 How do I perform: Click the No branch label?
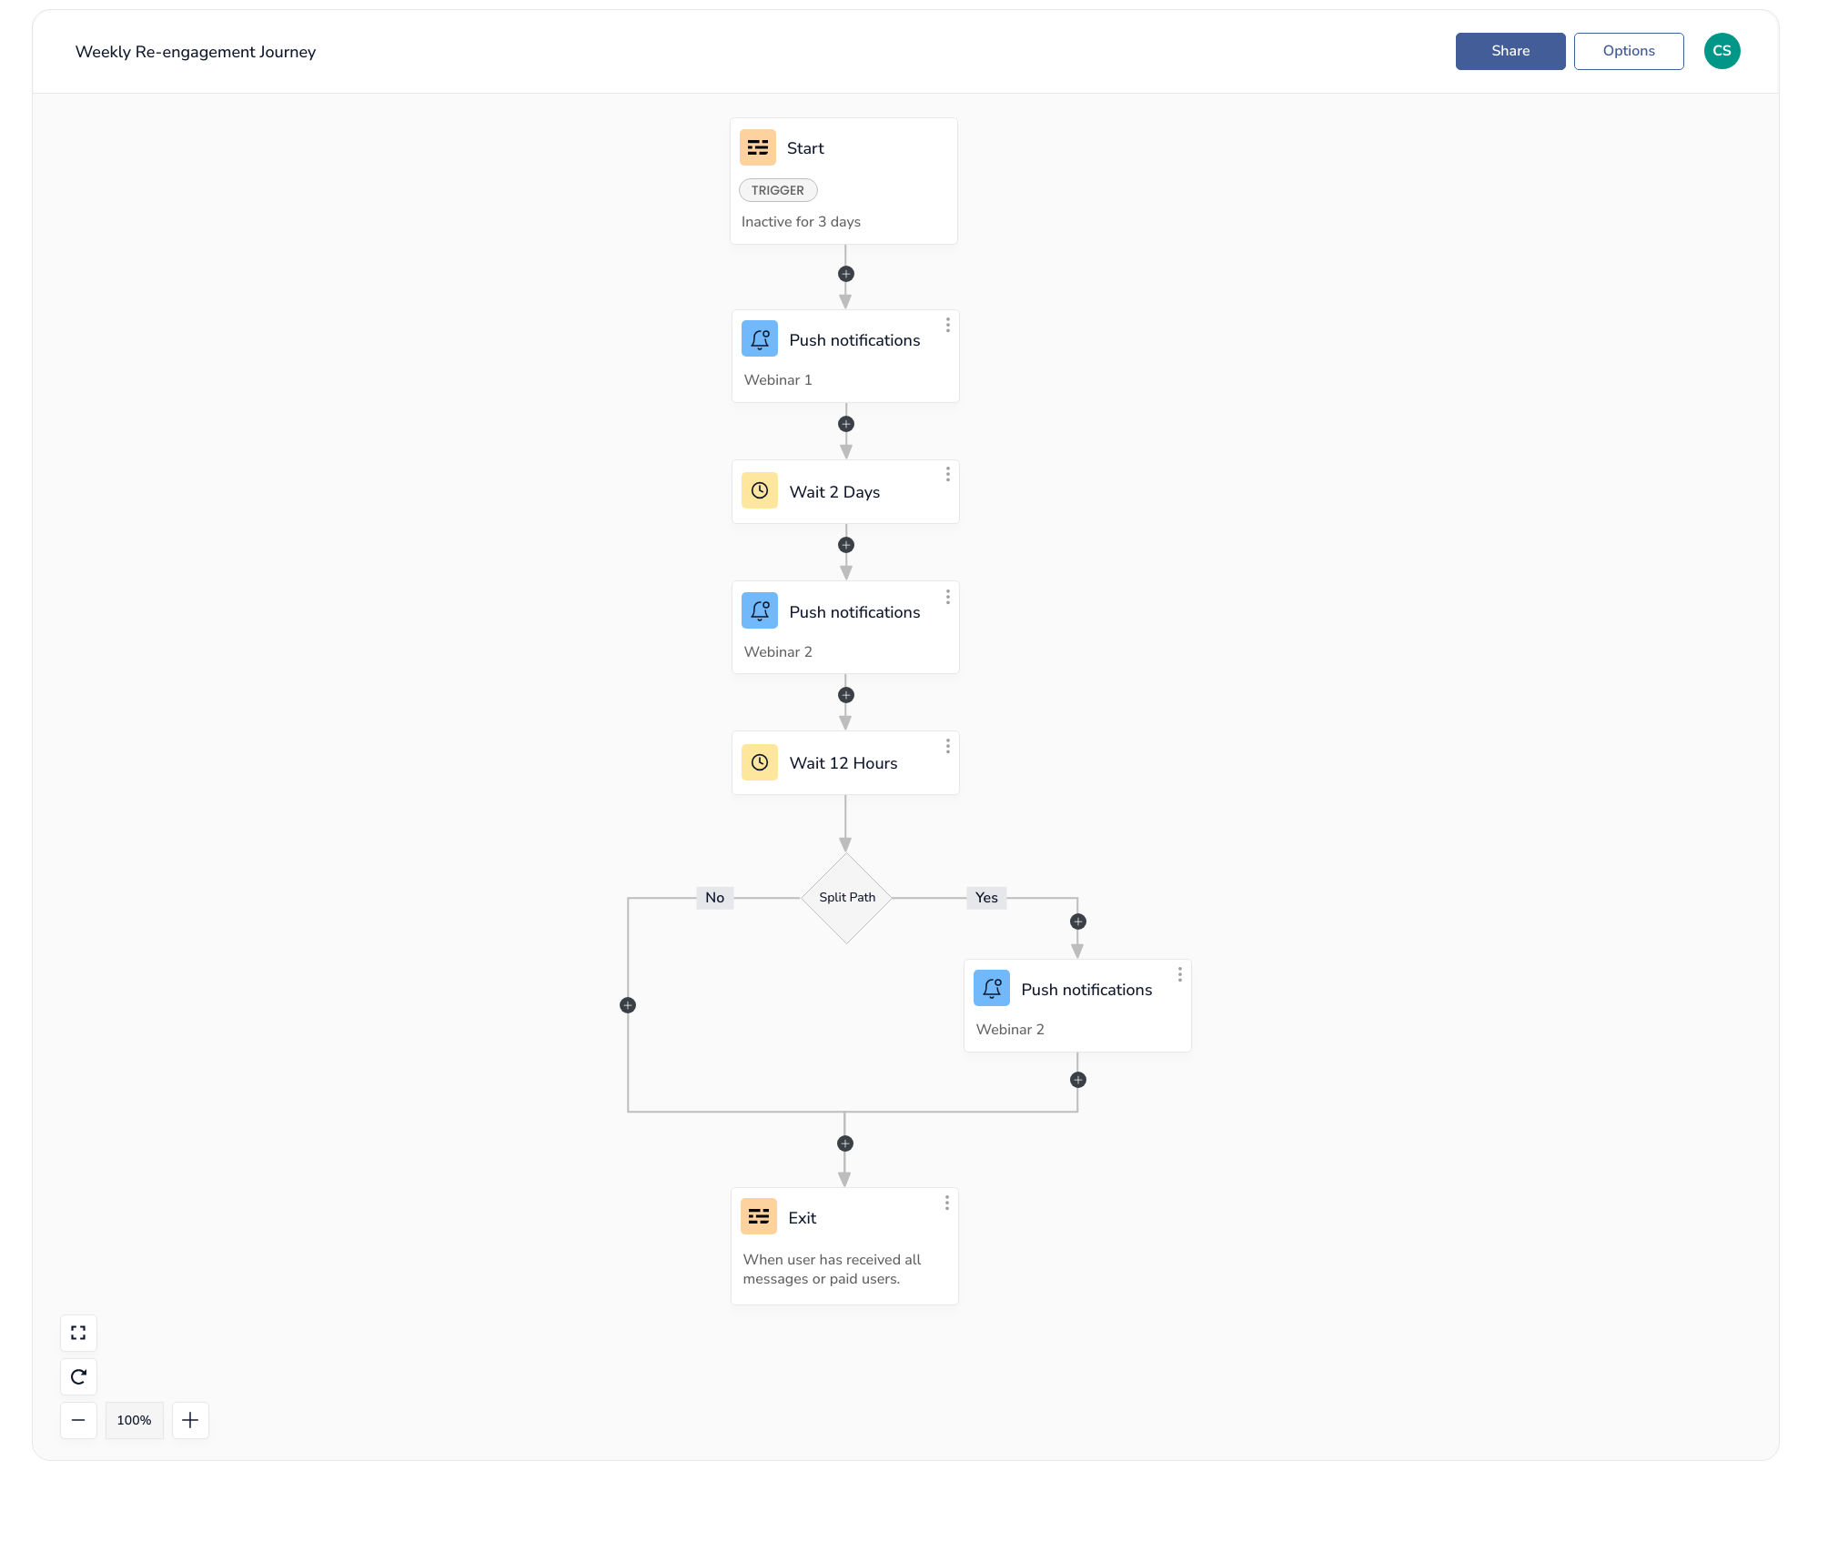[x=714, y=898]
